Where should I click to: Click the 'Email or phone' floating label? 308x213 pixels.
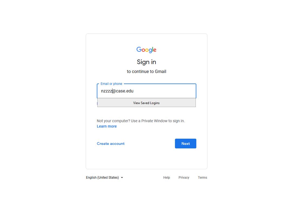111,84
